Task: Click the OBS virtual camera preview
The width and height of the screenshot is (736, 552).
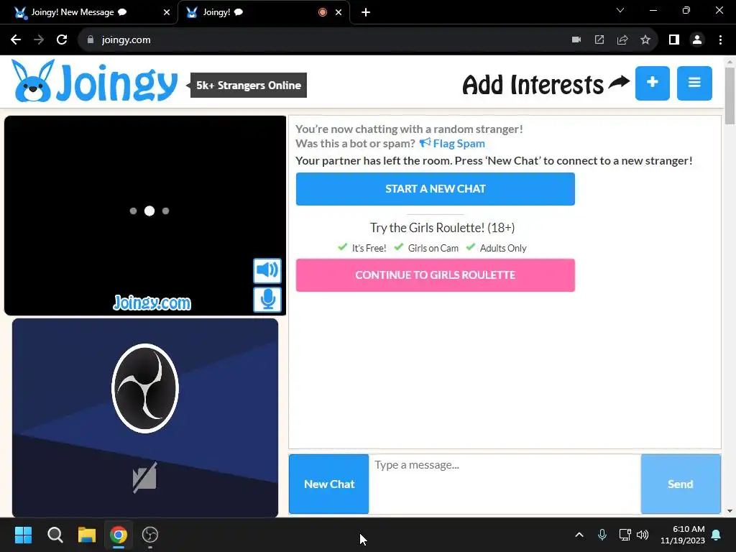Action: [x=145, y=418]
